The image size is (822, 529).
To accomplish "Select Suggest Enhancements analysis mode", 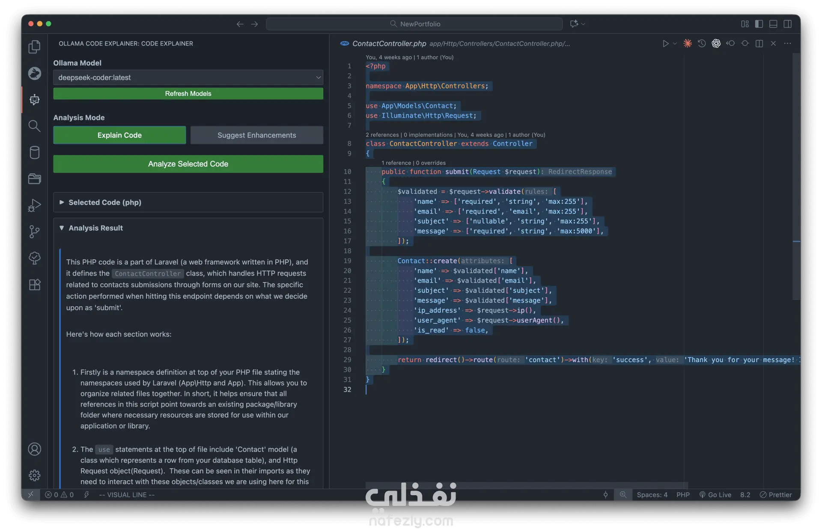I will tap(256, 135).
